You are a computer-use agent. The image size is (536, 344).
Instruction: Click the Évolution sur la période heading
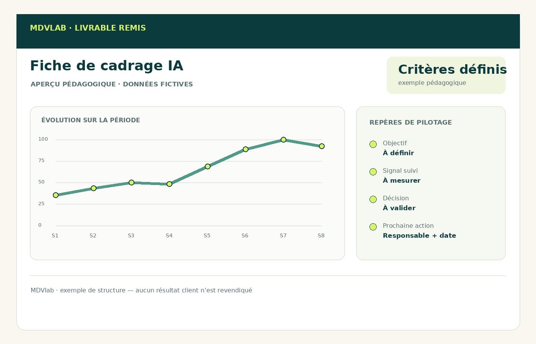91,120
